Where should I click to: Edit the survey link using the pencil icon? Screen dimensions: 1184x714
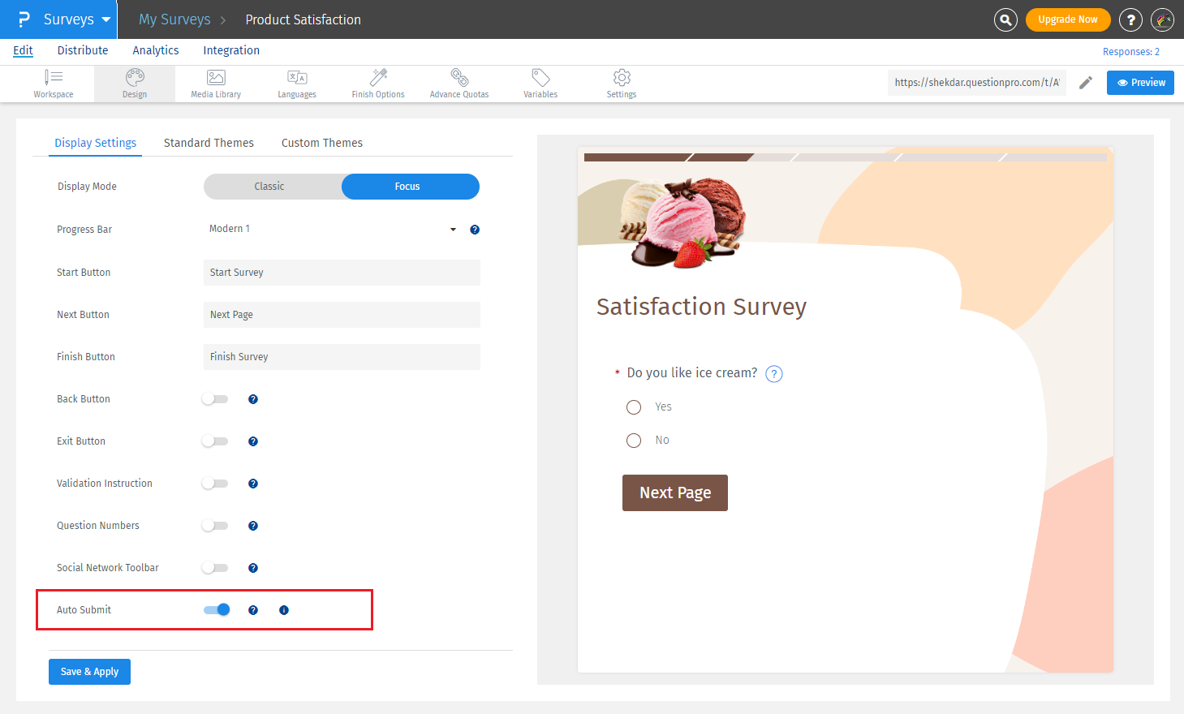[x=1086, y=82]
